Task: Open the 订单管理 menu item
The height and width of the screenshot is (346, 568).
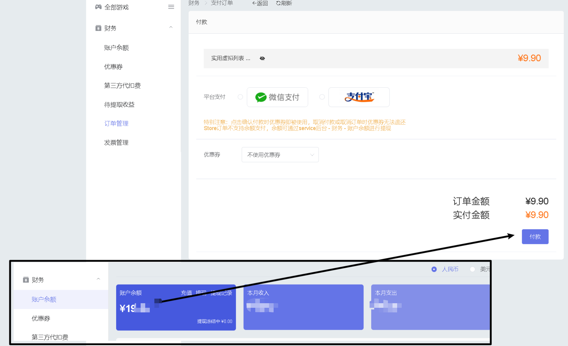Action: [116, 123]
